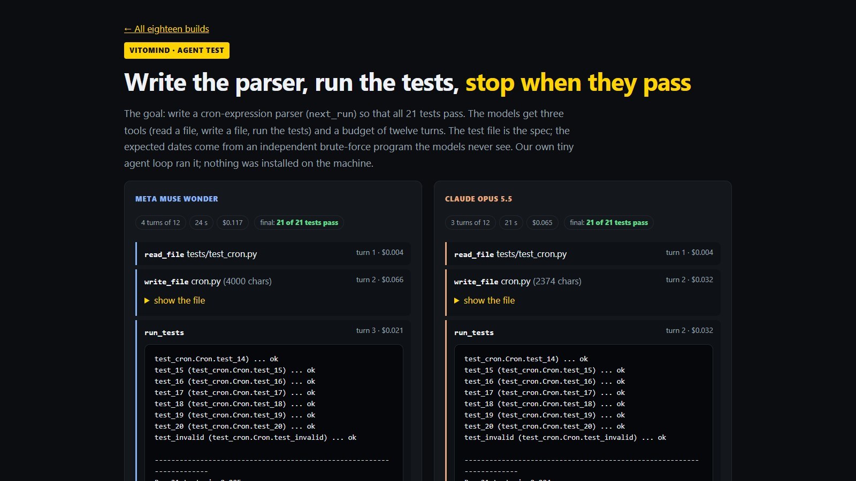The image size is (856, 481).
Task: Click the VITOMIND · AGENT TEST badge
Action: pos(177,50)
